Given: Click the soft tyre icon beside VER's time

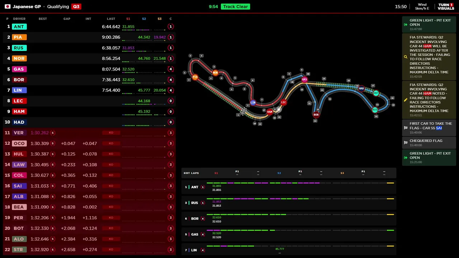Looking at the screenshot, I should [52, 133].
